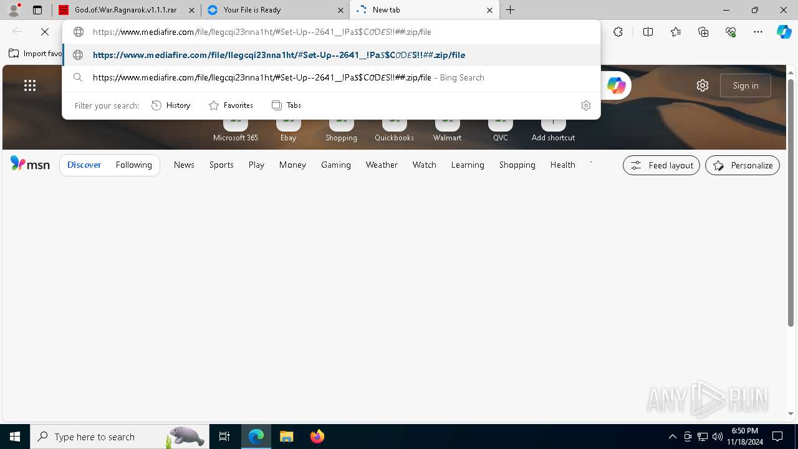This screenshot has width=798, height=449.
Task: Select the Discover feed tab
Action: pyautogui.click(x=84, y=165)
